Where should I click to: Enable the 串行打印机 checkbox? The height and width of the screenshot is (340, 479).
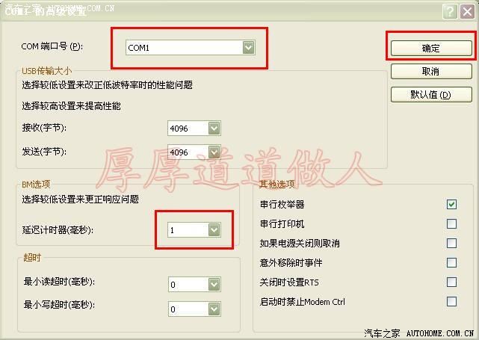pyautogui.click(x=451, y=223)
